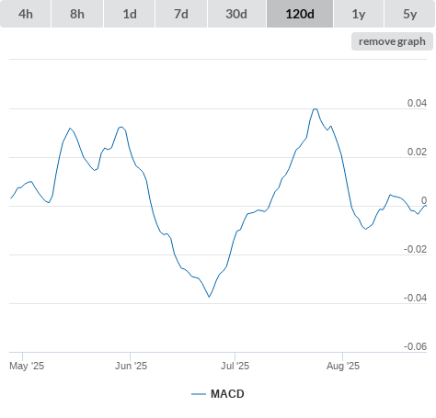
Task: Click the MACD trough near -0.04
Action: [x=209, y=297]
